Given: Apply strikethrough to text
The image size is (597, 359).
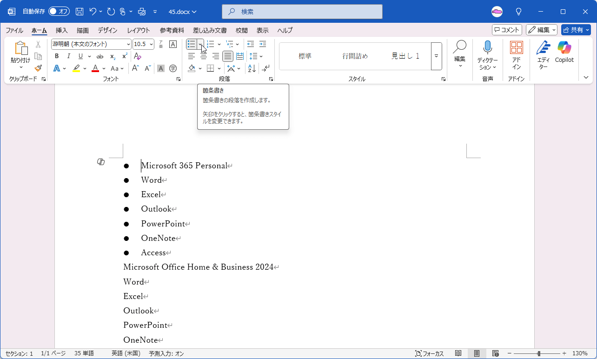Looking at the screenshot, I should 100,56.
